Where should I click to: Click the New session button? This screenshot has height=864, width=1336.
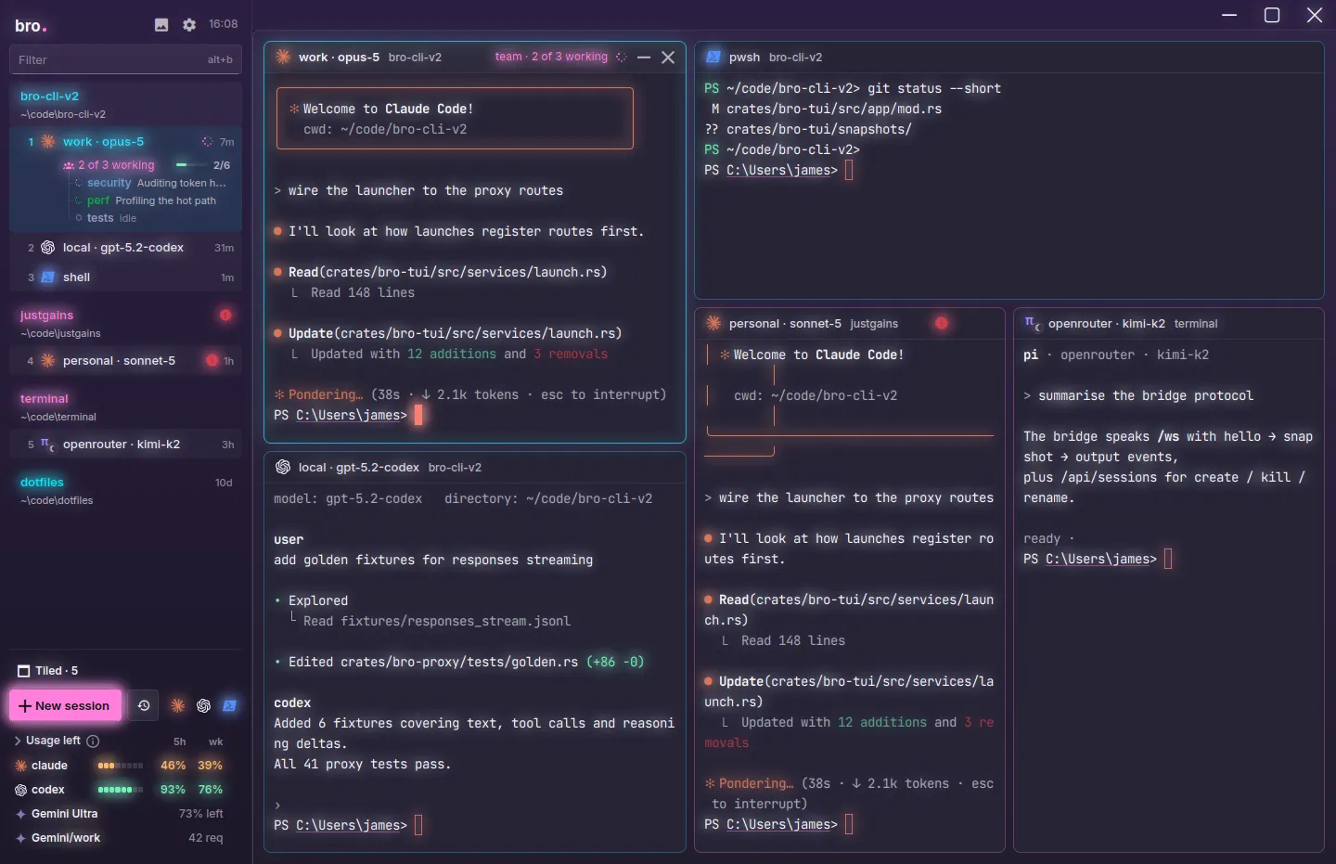(65, 706)
